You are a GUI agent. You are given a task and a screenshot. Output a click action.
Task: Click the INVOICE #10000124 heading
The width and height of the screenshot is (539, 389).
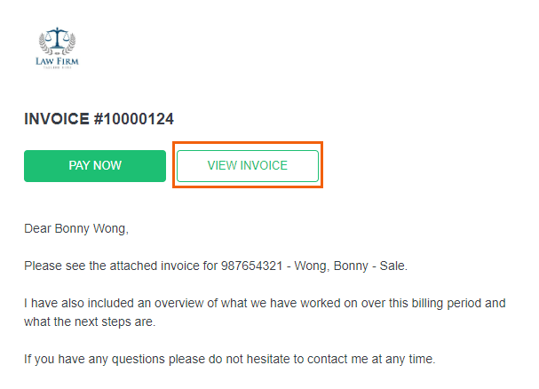(99, 119)
